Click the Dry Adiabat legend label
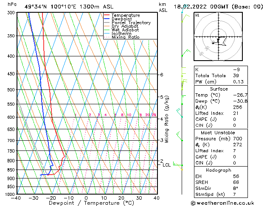The width and height of the screenshot is (267, 206). pos(125,26)
